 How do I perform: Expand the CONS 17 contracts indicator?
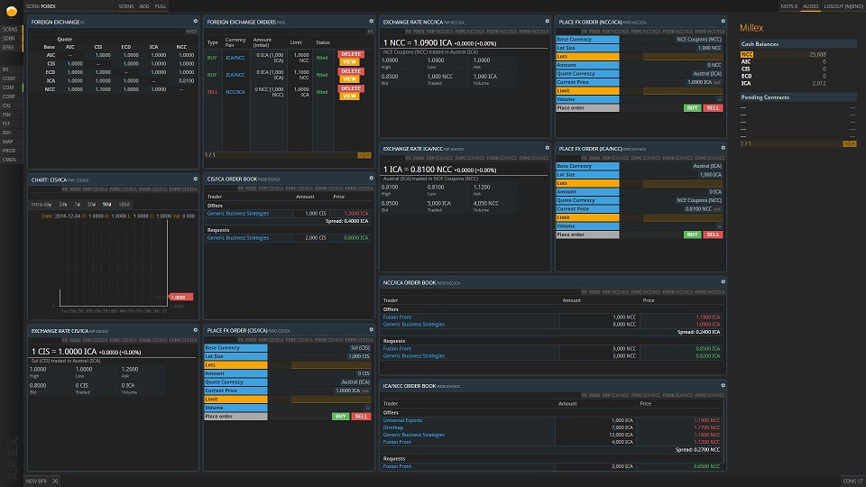tap(852, 481)
